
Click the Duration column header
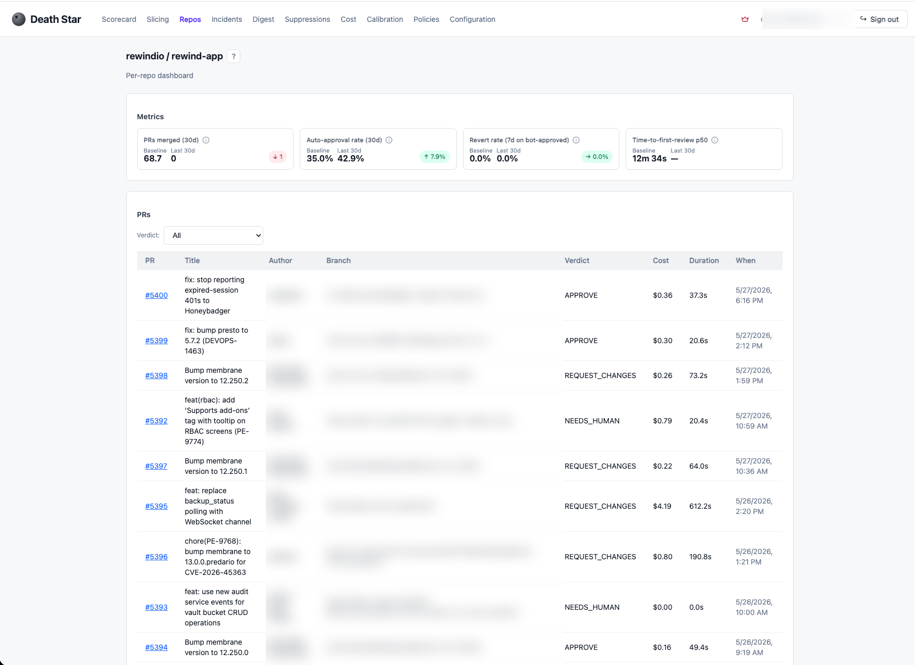tap(704, 260)
